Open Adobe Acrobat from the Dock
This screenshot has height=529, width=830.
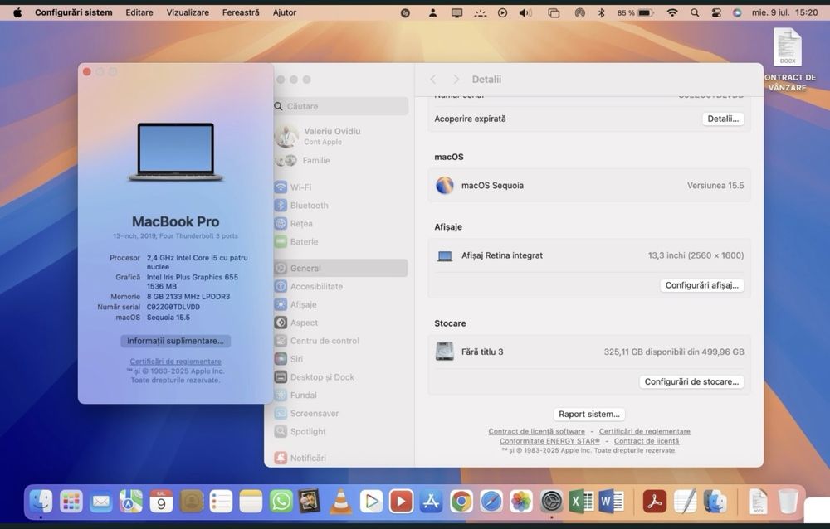[x=655, y=501]
